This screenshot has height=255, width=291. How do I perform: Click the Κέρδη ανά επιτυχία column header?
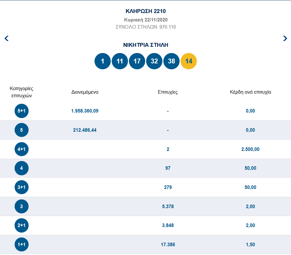(250, 92)
